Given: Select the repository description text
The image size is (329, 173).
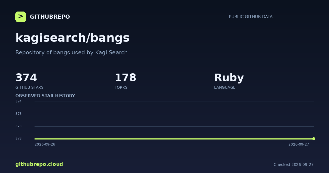Looking at the screenshot, I should point(71,52).
